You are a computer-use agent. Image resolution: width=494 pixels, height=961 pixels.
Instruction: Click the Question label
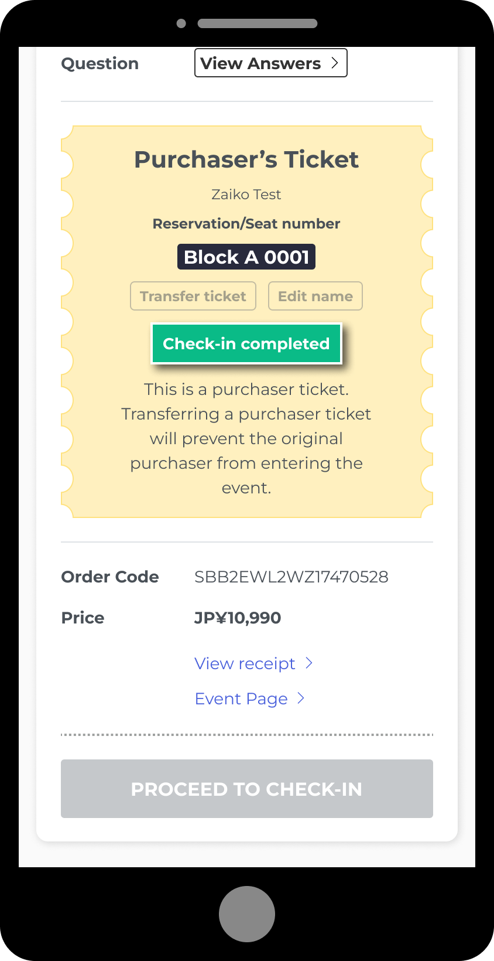[100, 63]
